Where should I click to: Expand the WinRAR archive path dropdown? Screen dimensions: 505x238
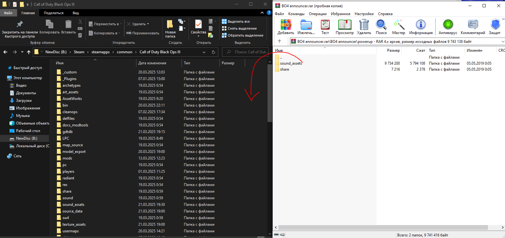coord(502,42)
